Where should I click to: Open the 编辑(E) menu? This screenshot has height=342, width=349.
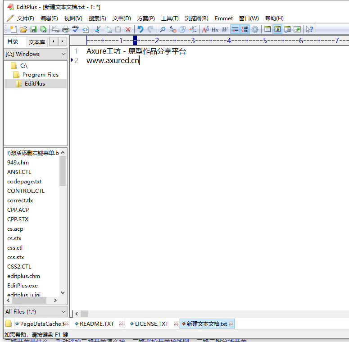pyautogui.click(x=49, y=18)
